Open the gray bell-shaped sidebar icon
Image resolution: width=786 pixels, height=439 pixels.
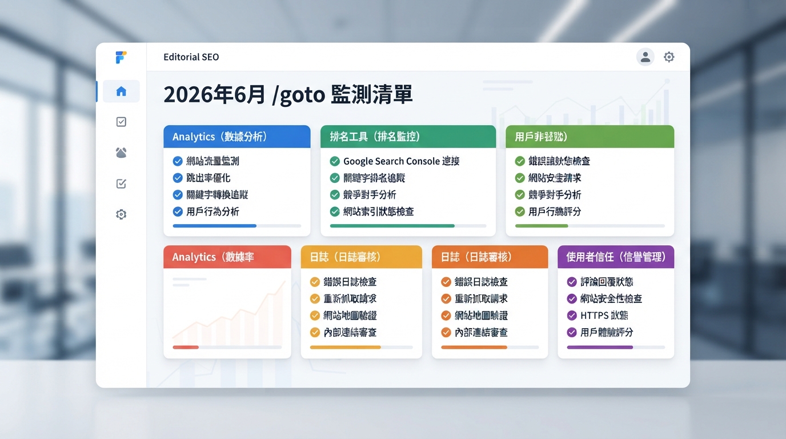pyautogui.click(x=121, y=153)
